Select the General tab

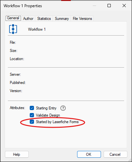13,18
